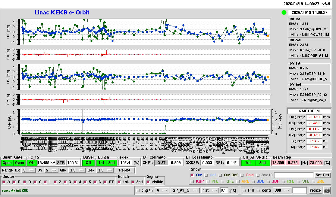Open the Range DX dropdown

(29, 170)
